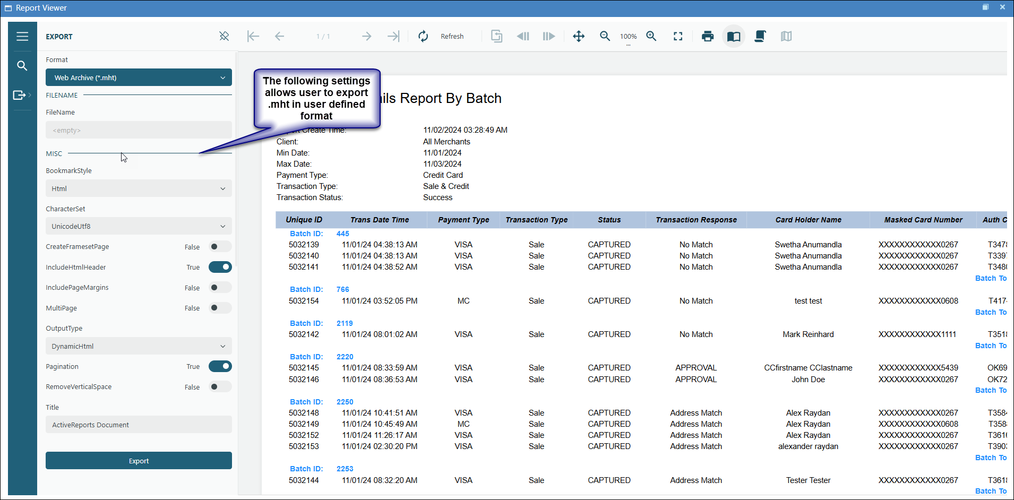Click Batch ID 2220 link

[345, 357]
